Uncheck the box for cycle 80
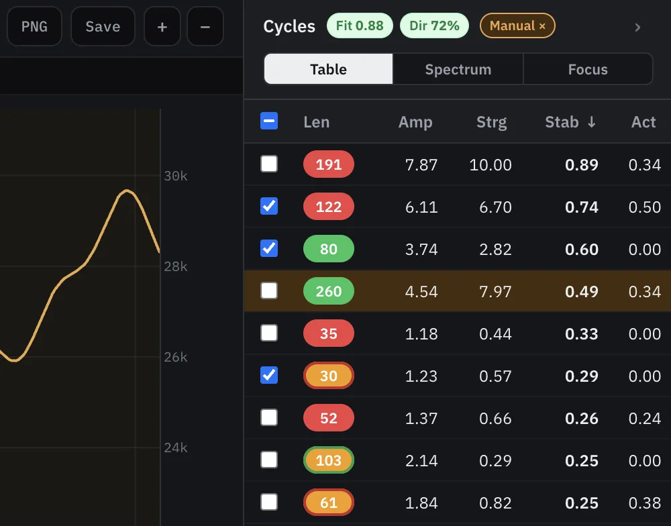The width and height of the screenshot is (671, 526). coord(269,248)
